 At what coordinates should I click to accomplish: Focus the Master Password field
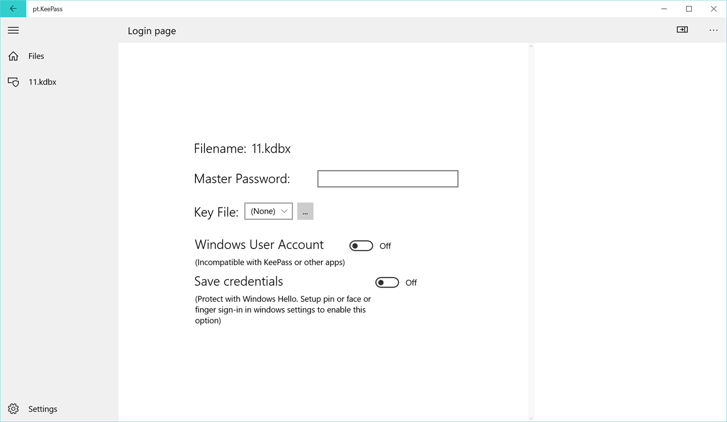pos(388,179)
